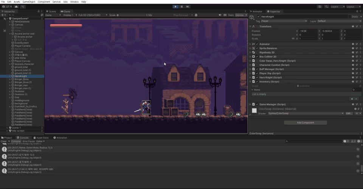Viewport: 363px width, 189px height.
Task: Disable the Animator component checkbox
Action: point(257,44)
